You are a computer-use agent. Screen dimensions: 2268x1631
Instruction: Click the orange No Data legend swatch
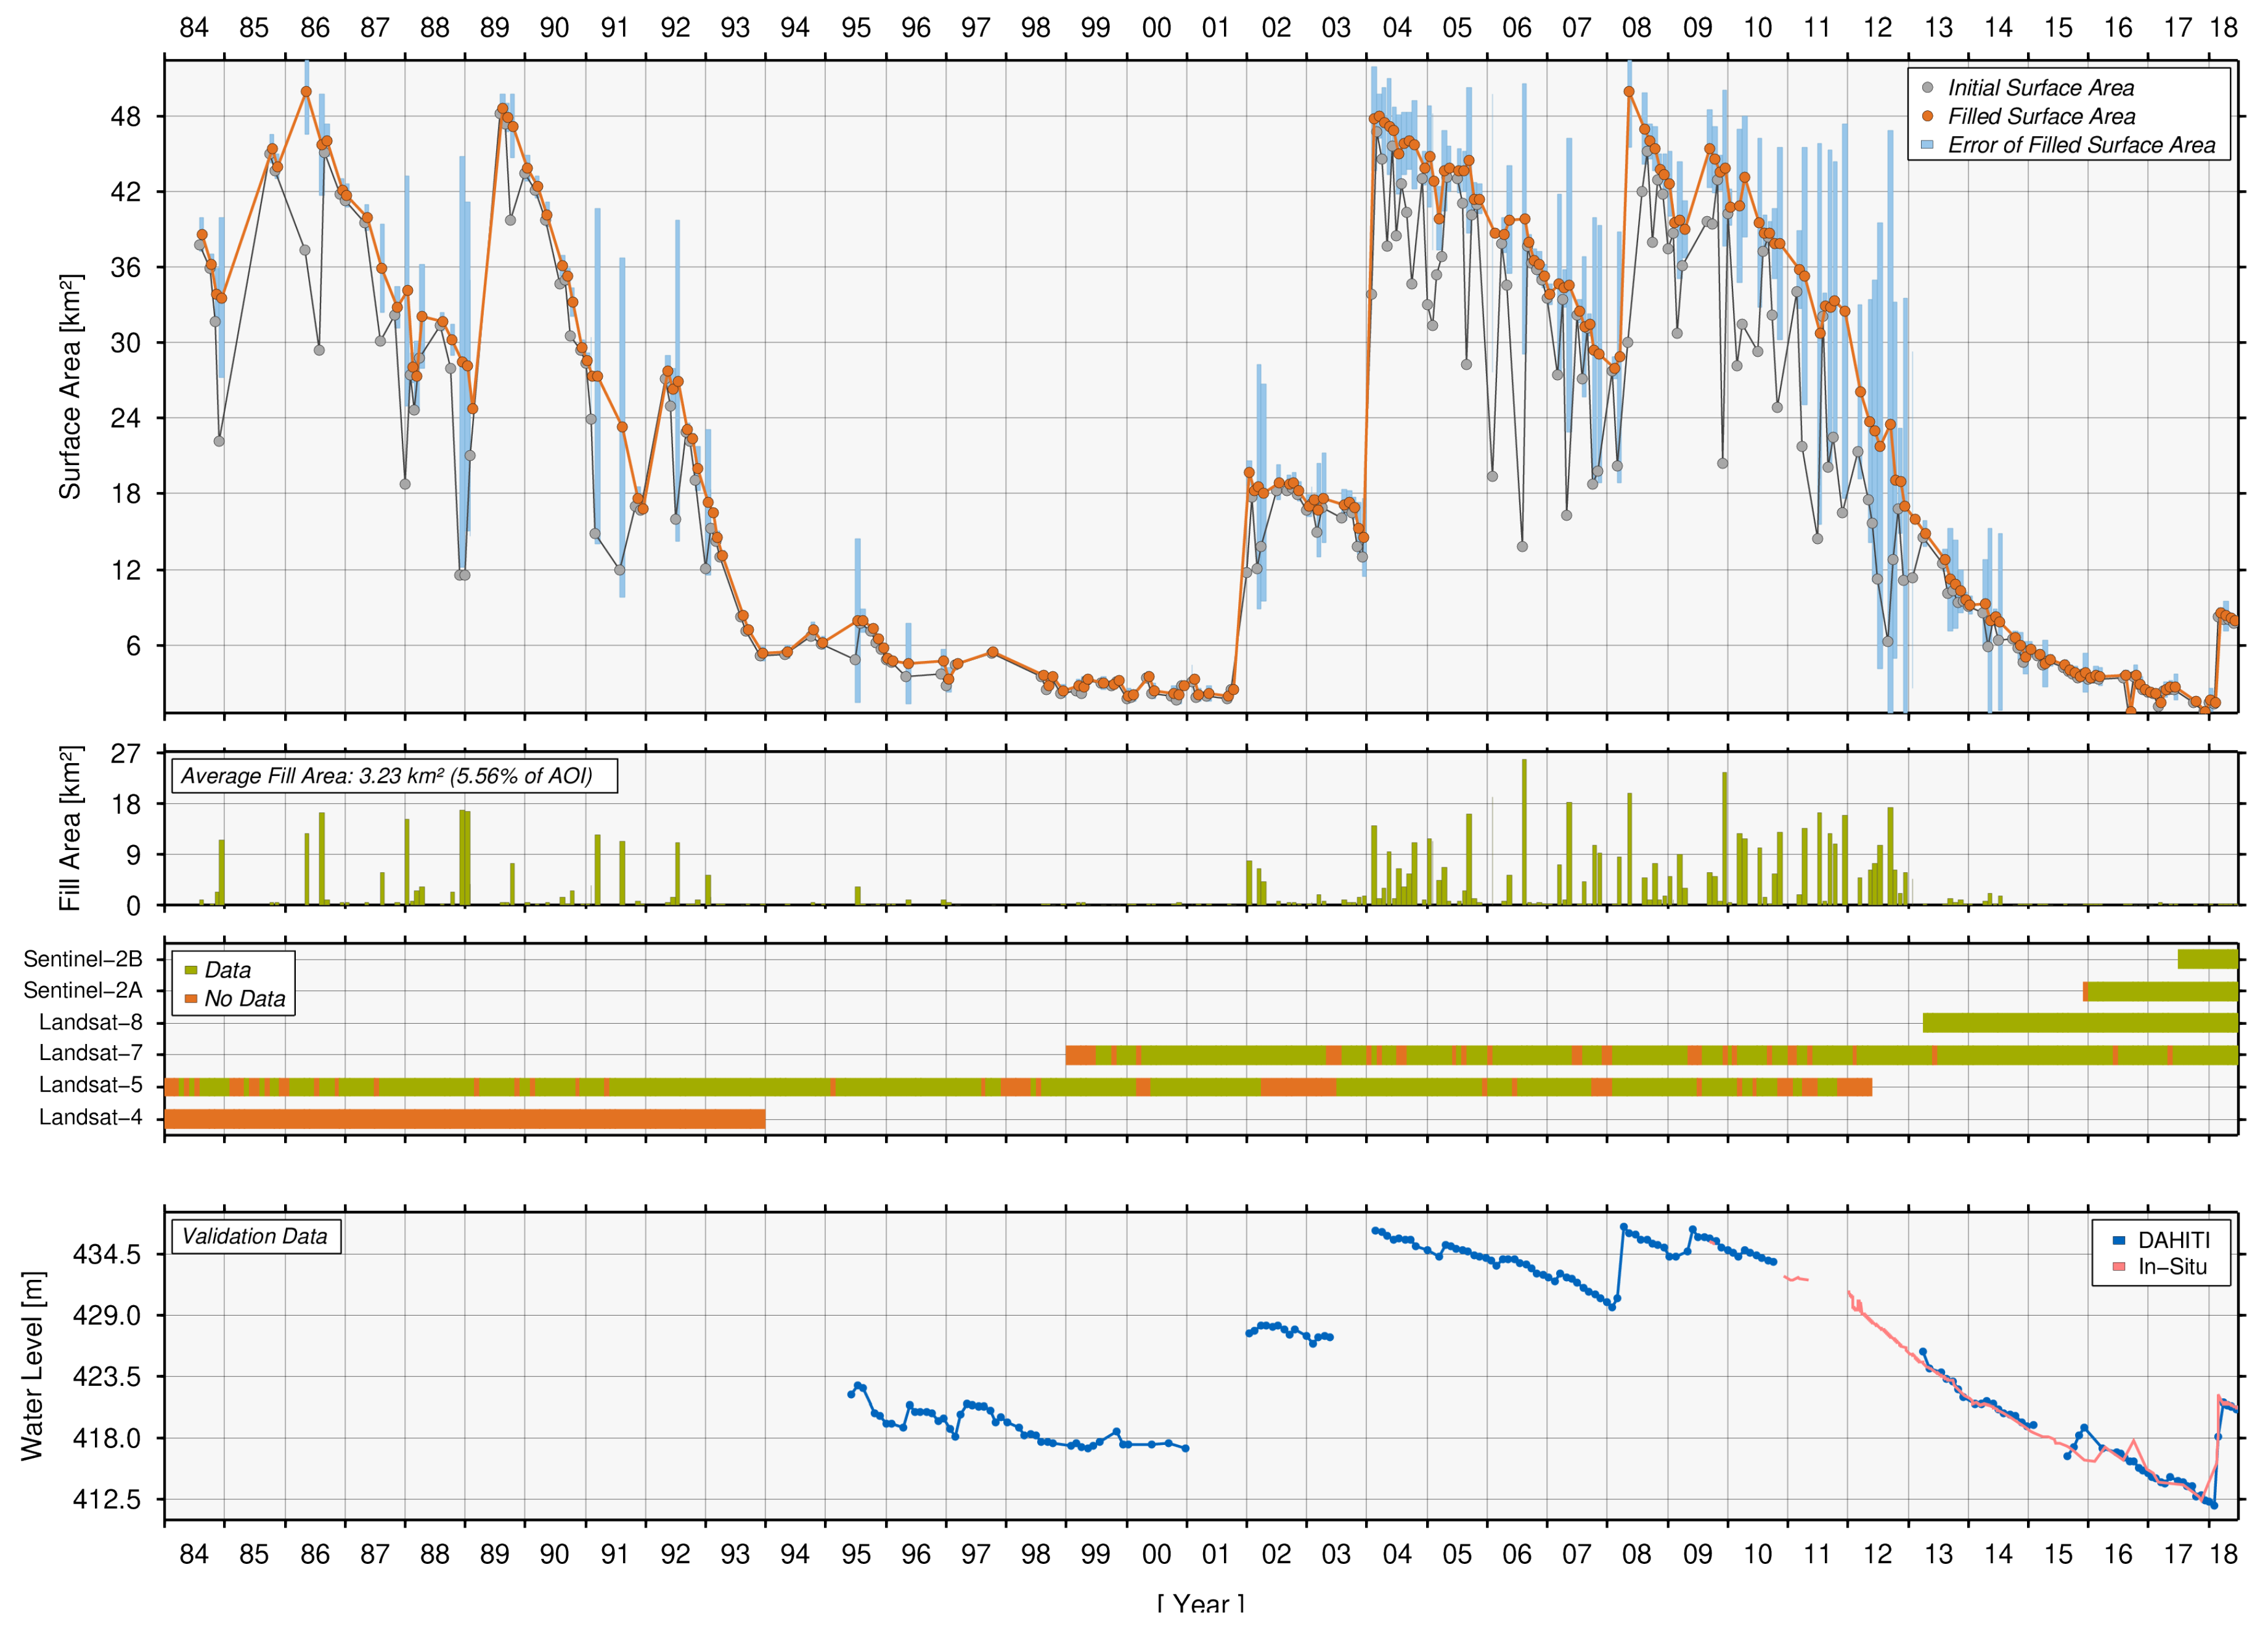tap(190, 998)
